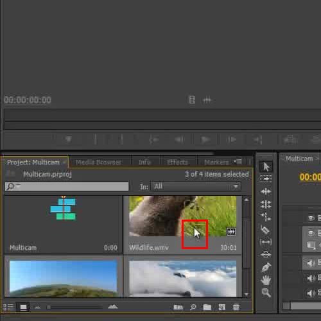Switch Project panel to Icon view
The height and width of the screenshot is (321, 321).
click(x=23, y=307)
